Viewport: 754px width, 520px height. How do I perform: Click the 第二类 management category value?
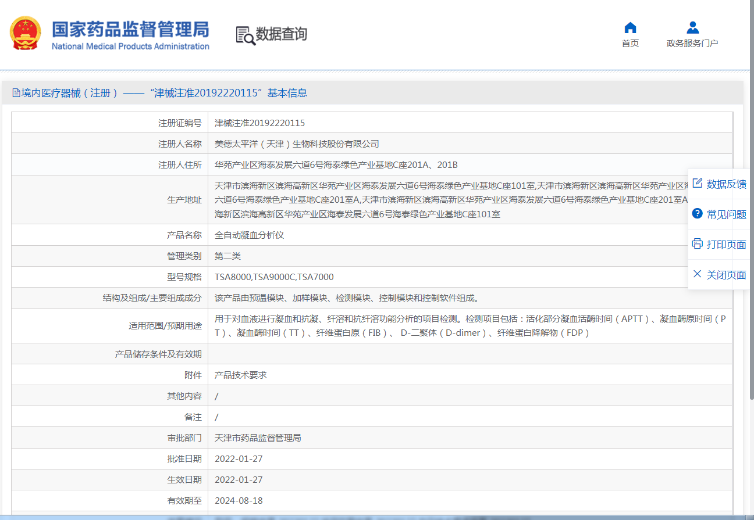pos(227,256)
